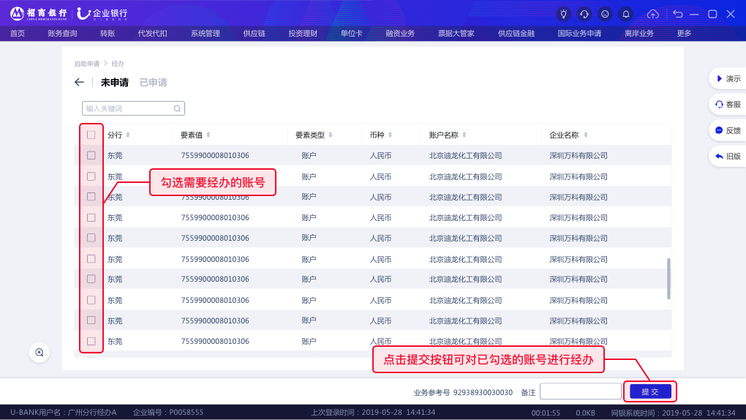Click the undo arrow icon in title bar
The width and height of the screenshot is (746, 420).
(678, 14)
